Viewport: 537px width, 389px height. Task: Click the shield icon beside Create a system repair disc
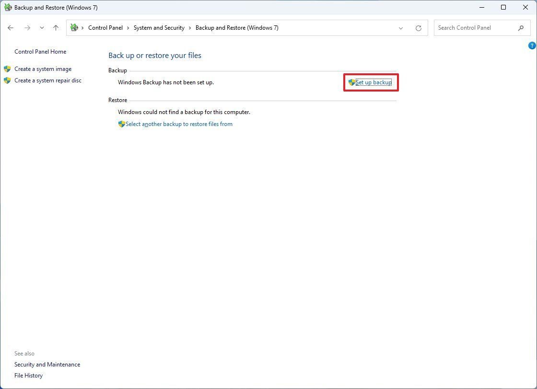[8, 80]
